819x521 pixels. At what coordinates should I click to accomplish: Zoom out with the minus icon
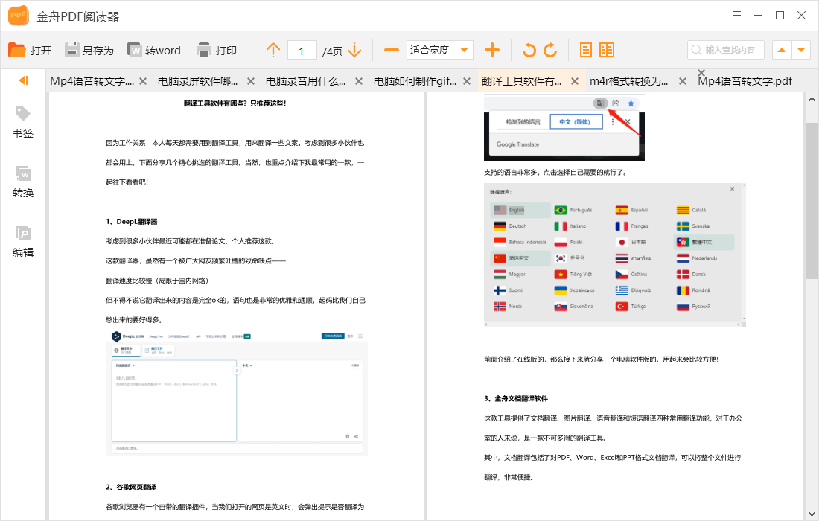(391, 50)
